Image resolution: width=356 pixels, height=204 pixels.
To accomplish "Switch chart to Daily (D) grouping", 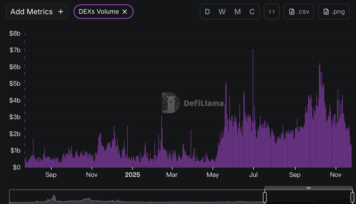I will 208,12.
